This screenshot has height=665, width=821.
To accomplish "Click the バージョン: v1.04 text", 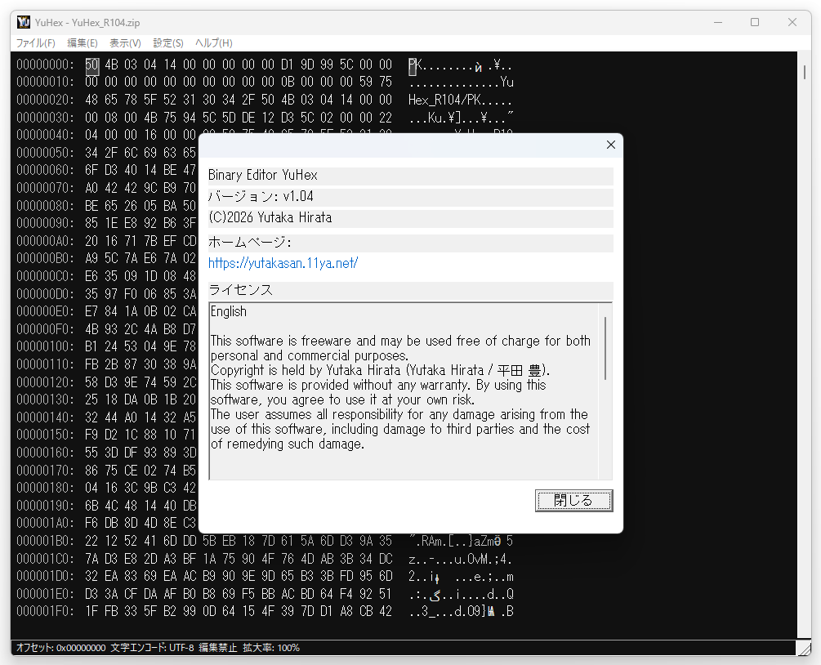I will click(x=261, y=196).
